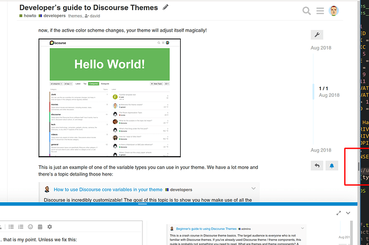Open the gear options menu in composer toolbar
Viewport: 369px width, 245px height.
[49, 227]
